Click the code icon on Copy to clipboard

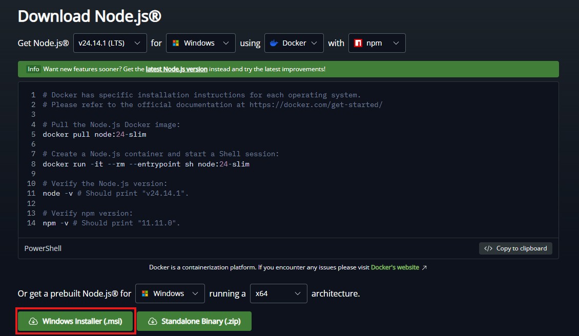click(x=488, y=248)
